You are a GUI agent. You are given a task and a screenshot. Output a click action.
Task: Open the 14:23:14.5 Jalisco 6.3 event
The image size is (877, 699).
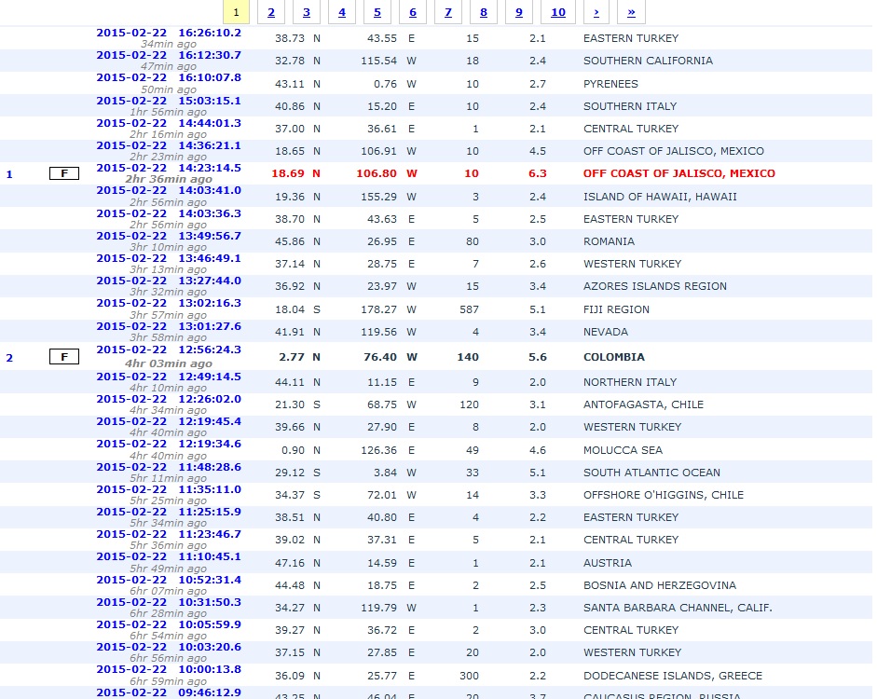point(169,169)
